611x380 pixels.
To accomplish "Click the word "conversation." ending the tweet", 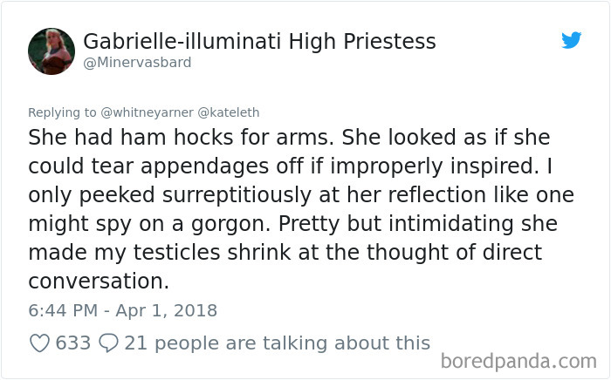I will coord(99,282).
